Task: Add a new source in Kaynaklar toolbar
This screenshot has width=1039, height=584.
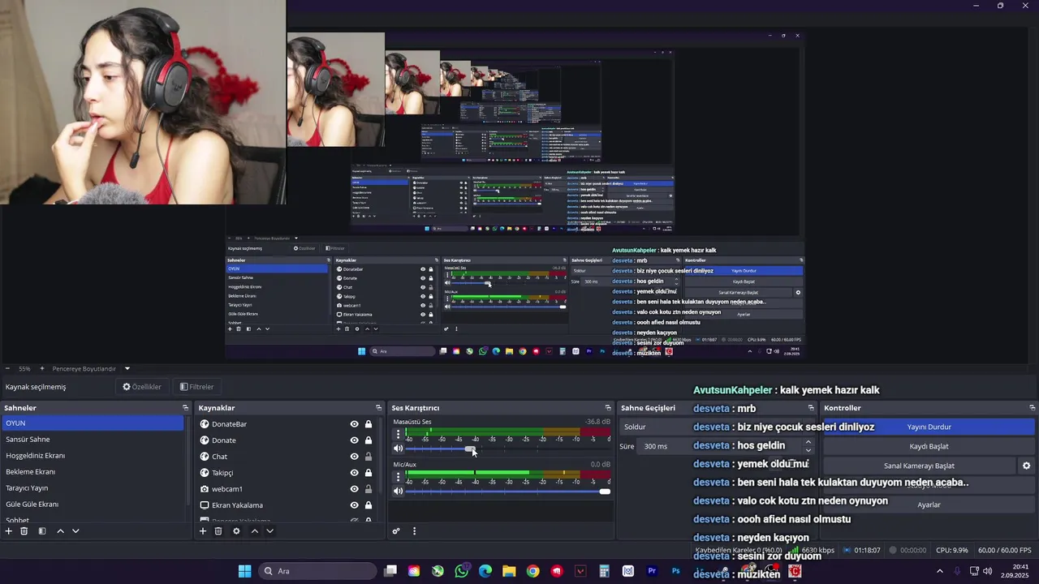Action: click(203, 531)
